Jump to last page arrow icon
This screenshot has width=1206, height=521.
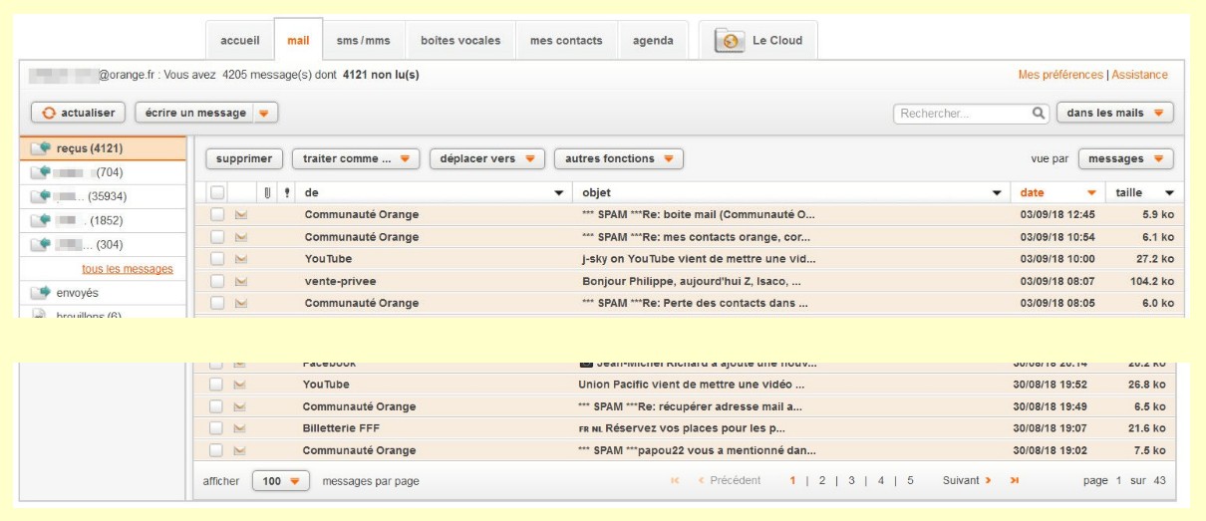pos(1015,481)
